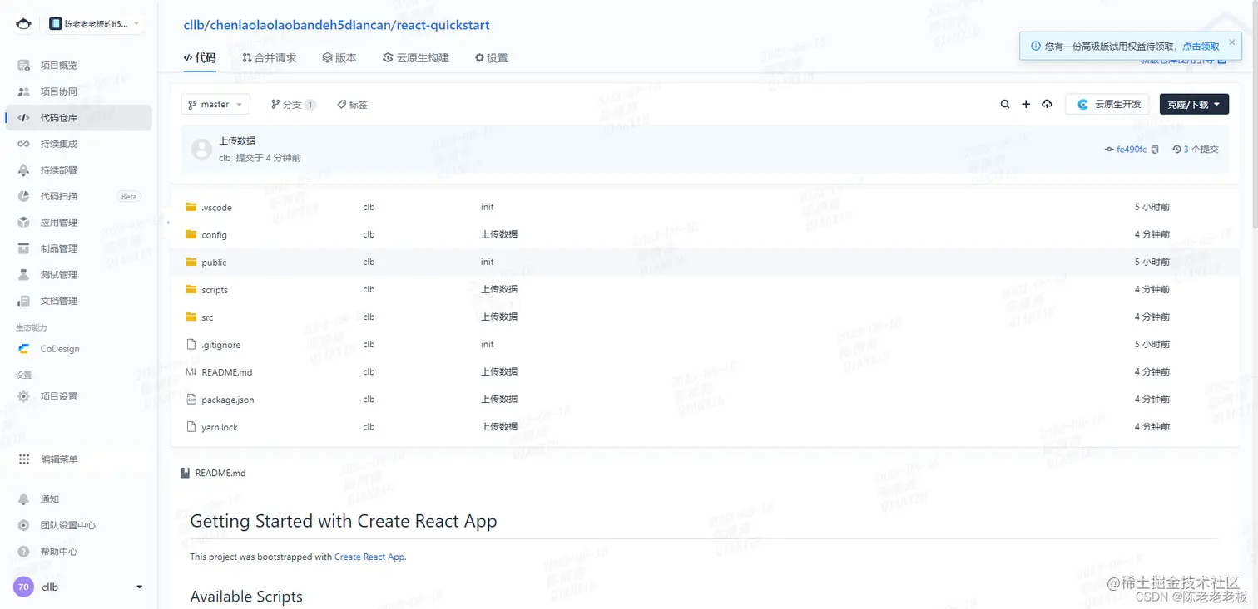Click the 应用管理 cube icon
The height and width of the screenshot is (609, 1258).
coord(24,223)
